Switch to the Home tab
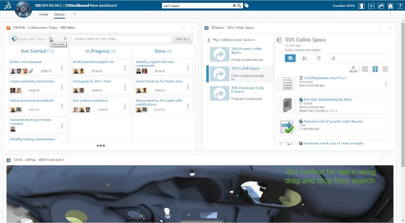 point(43,14)
